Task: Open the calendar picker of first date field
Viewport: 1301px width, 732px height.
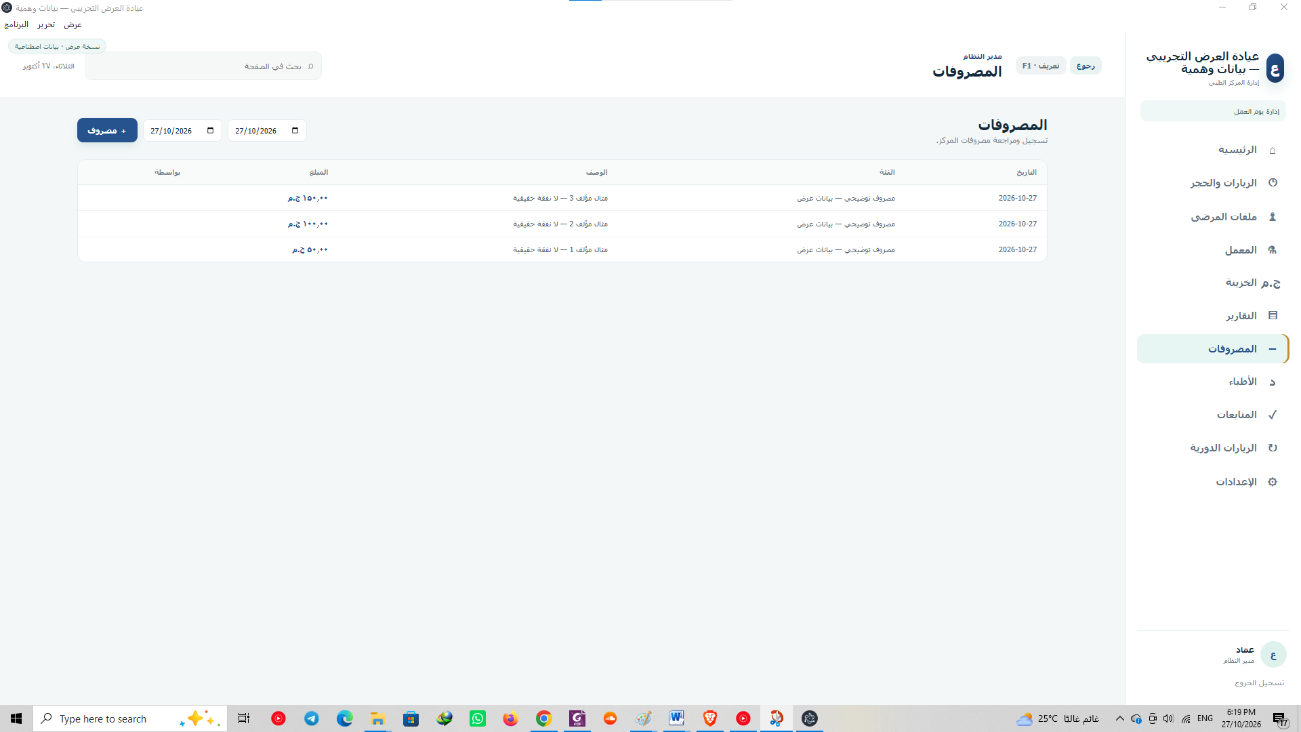Action: click(295, 131)
